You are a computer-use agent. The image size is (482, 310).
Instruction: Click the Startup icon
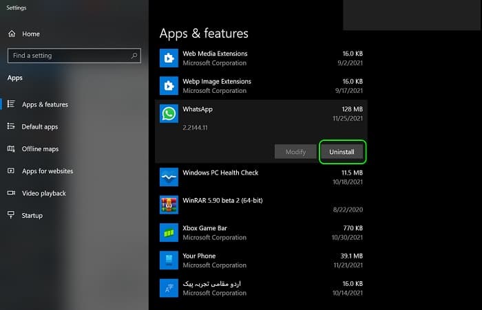[11, 215]
